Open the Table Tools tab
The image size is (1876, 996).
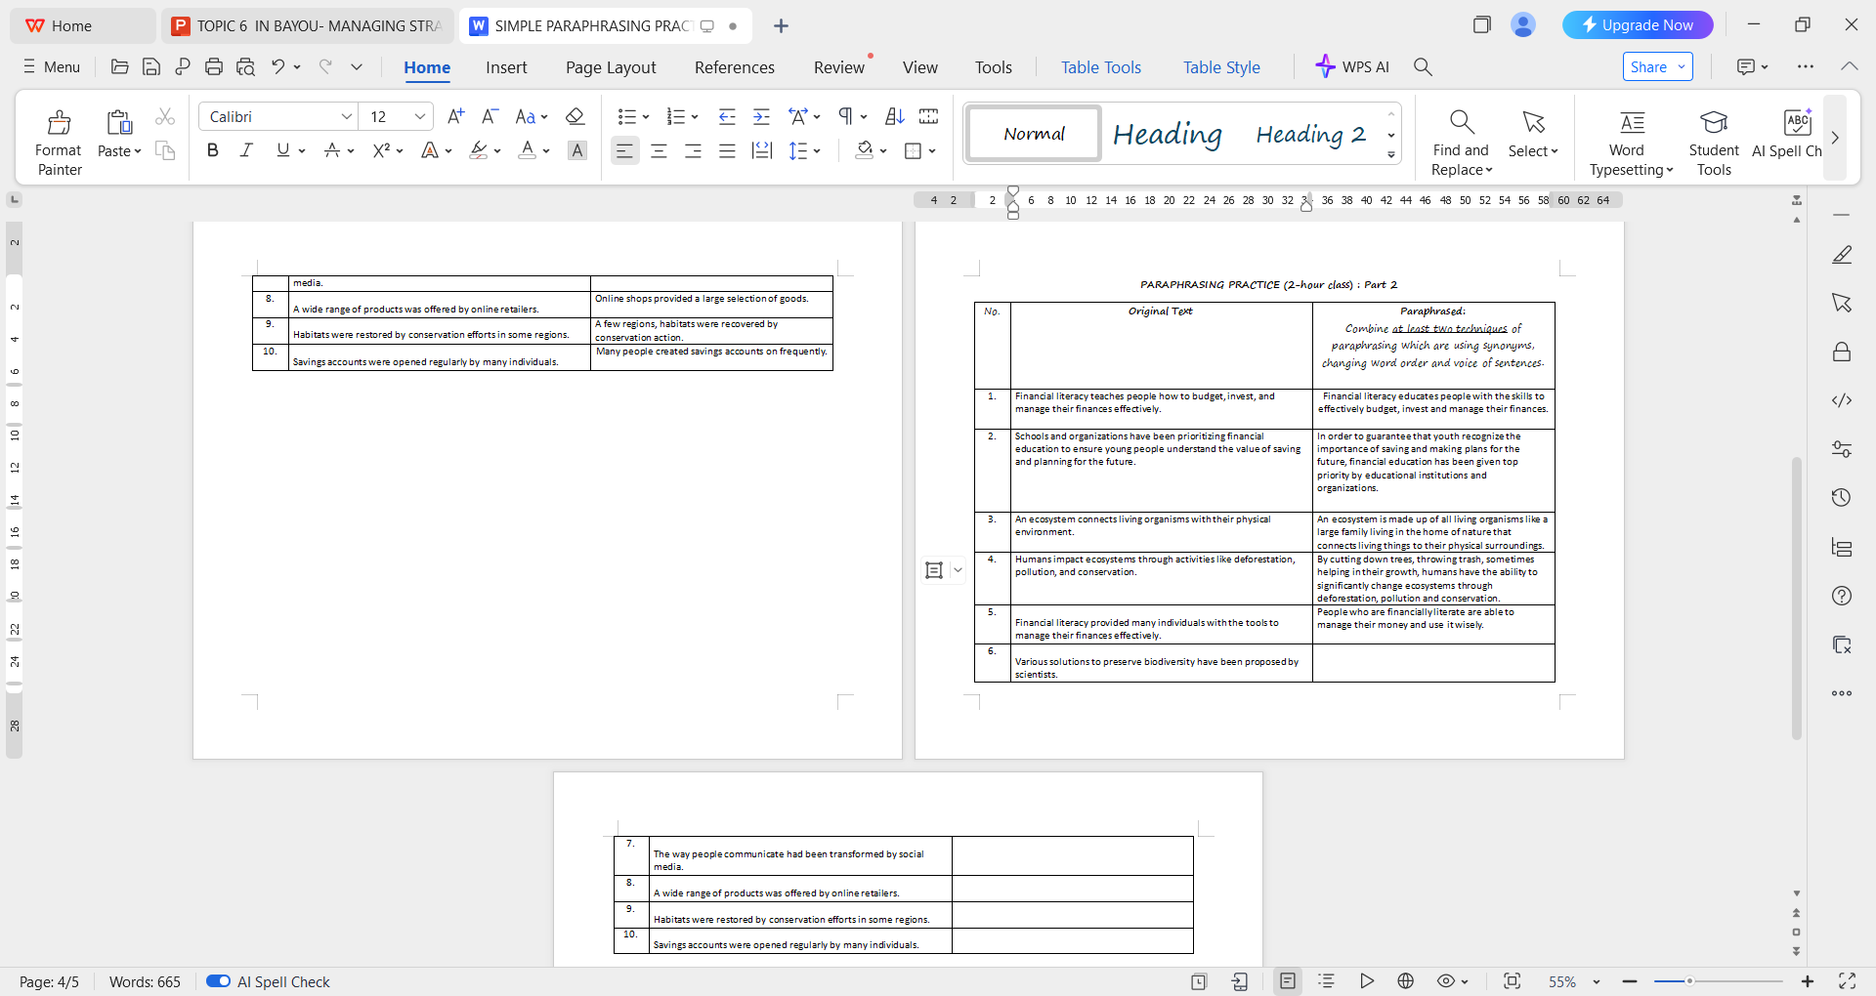click(1101, 67)
